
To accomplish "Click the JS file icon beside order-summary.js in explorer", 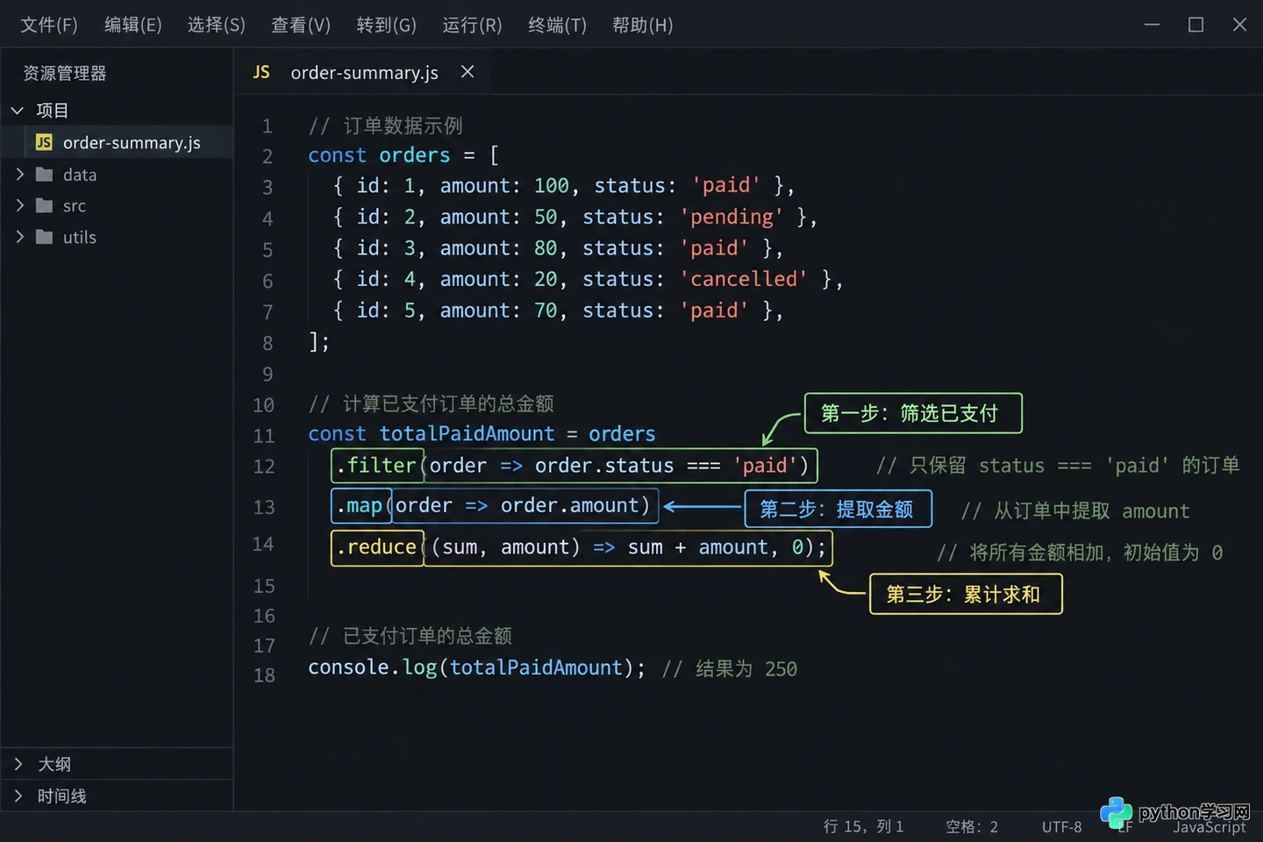I will [44, 142].
